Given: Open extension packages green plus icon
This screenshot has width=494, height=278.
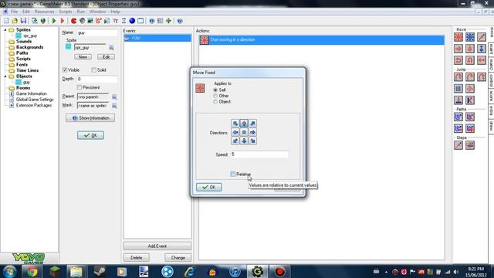Looking at the screenshot, I should pos(168,21).
